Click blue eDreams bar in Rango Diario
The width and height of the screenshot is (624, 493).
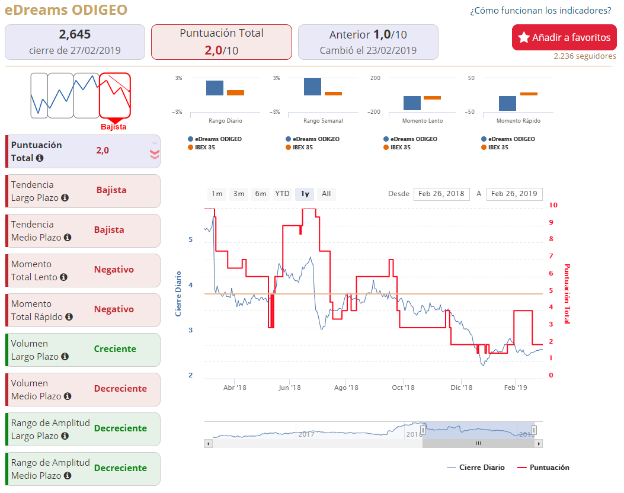click(215, 88)
